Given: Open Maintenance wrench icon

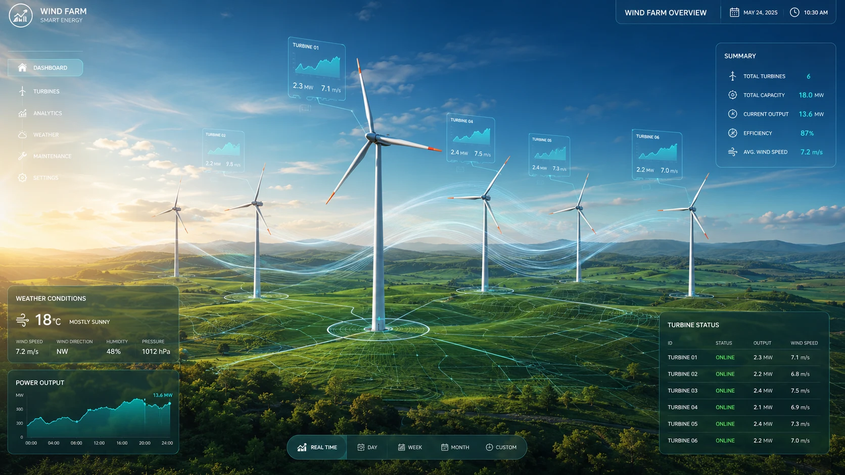Looking at the screenshot, I should tap(22, 156).
